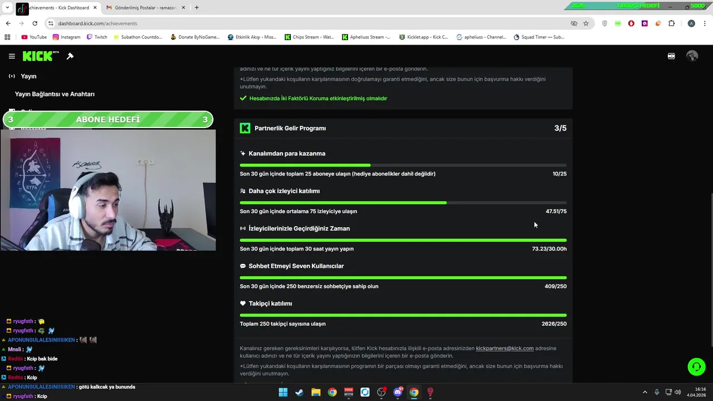Viewport: 713px width, 401px height.
Task: Click Sohbet Etmeyi Seven Kullanıcılar heading
Action: (x=296, y=266)
